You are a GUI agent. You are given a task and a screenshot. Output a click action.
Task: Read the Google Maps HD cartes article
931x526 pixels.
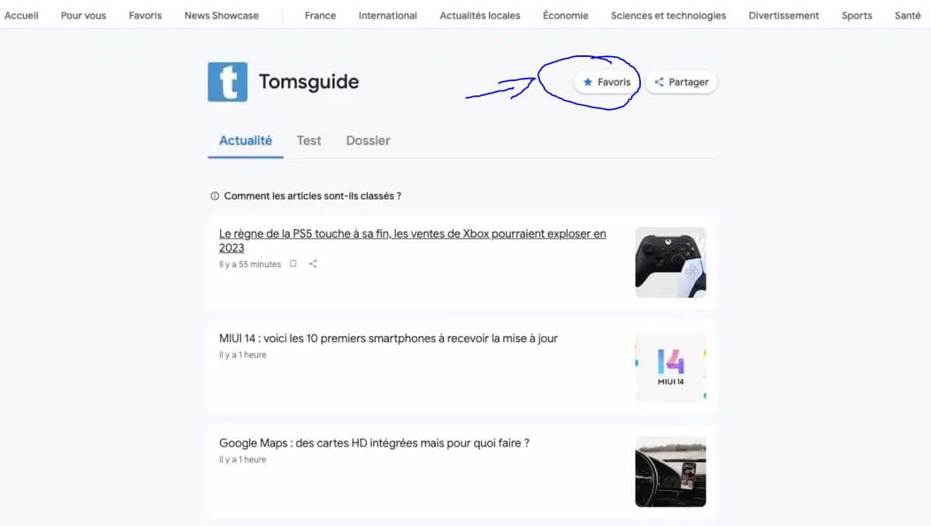coord(374,443)
